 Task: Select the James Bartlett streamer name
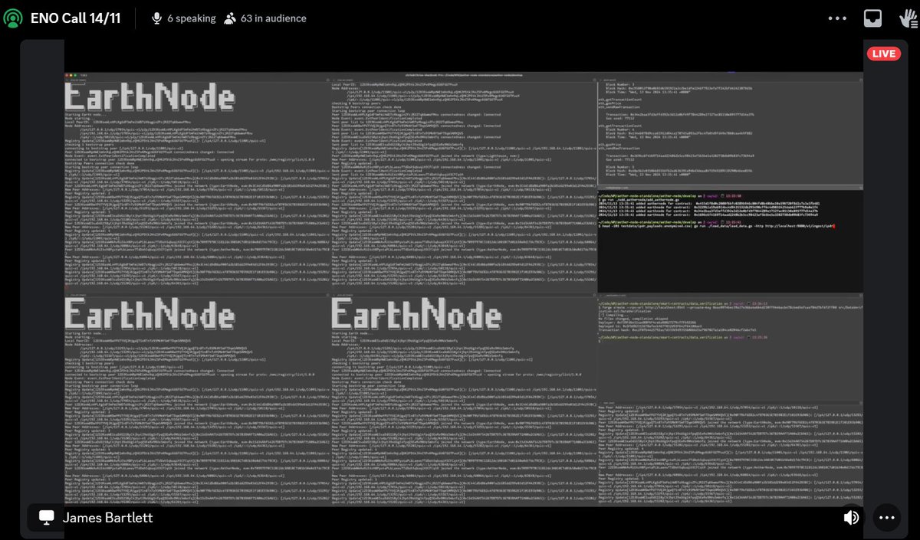pyautogui.click(x=107, y=518)
